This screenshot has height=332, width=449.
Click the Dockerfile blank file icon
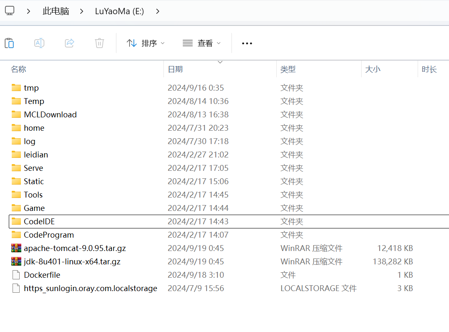(x=16, y=275)
